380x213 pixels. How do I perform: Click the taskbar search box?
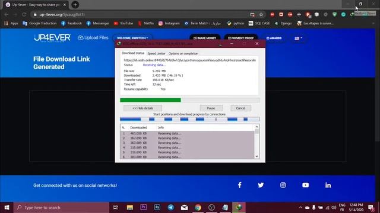tap(61, 208)
